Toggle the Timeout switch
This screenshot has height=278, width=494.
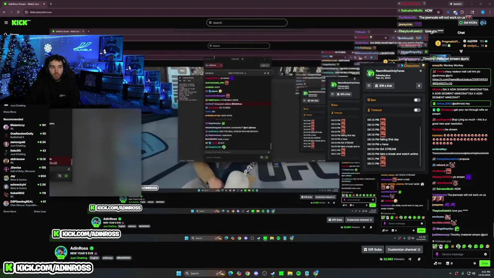[x=417, y=110]
